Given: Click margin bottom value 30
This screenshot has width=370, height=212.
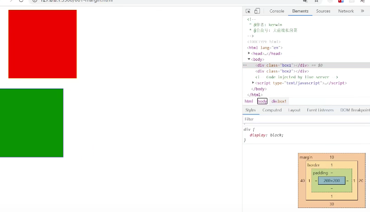Looking at the screenshot, I should tap(332, 204).
